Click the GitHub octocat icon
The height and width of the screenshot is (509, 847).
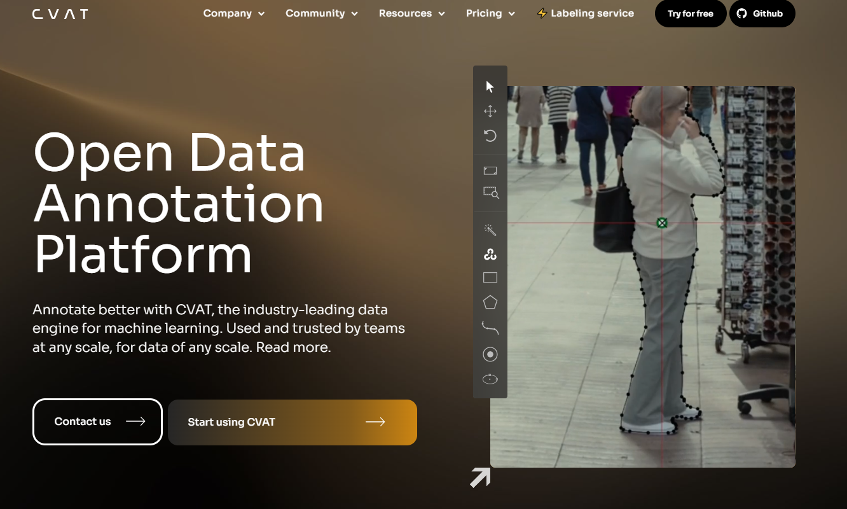[x=741, y=13]
